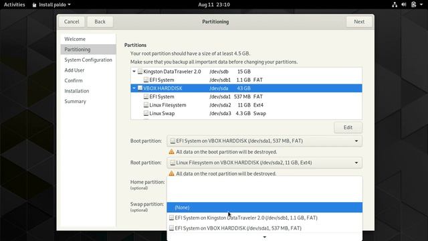
Task: Open the Install paldo app menu
Action: point(51,5)
